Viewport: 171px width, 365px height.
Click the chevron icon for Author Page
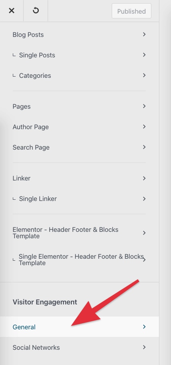(144, 127)
